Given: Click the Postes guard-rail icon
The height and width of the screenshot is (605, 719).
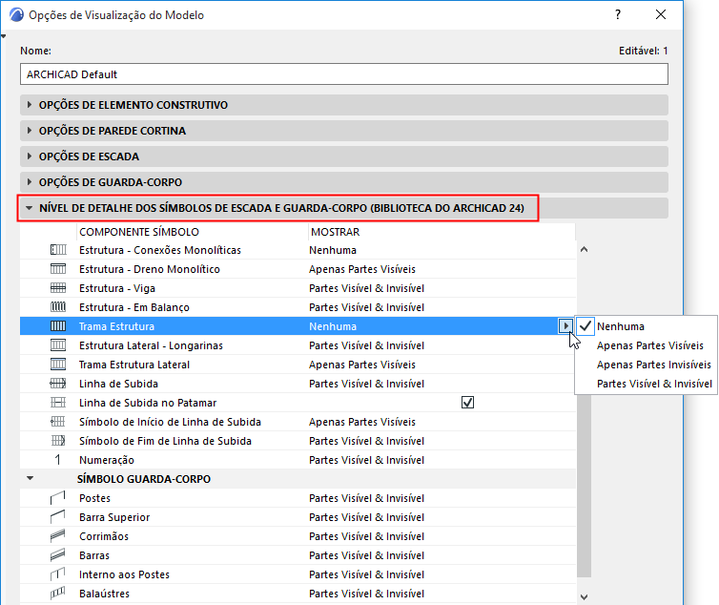Looking at the screenshot, I should click(x=58, y=498).
